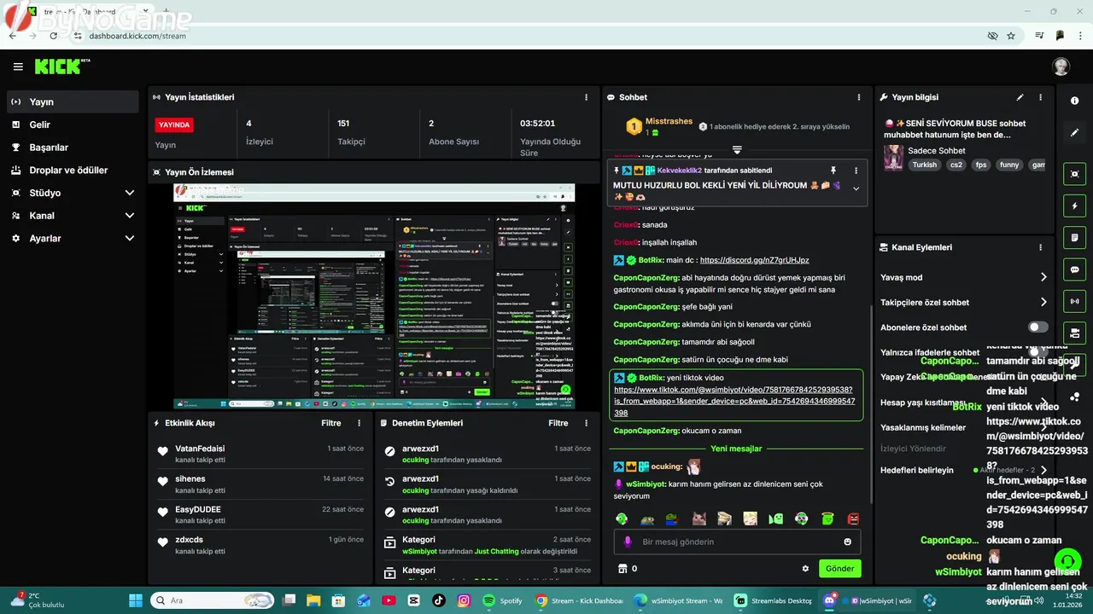The image size is (1093, 614).
Task: Open Streamlabs Desktop from the taskbar
Action: tap(773, 600)
